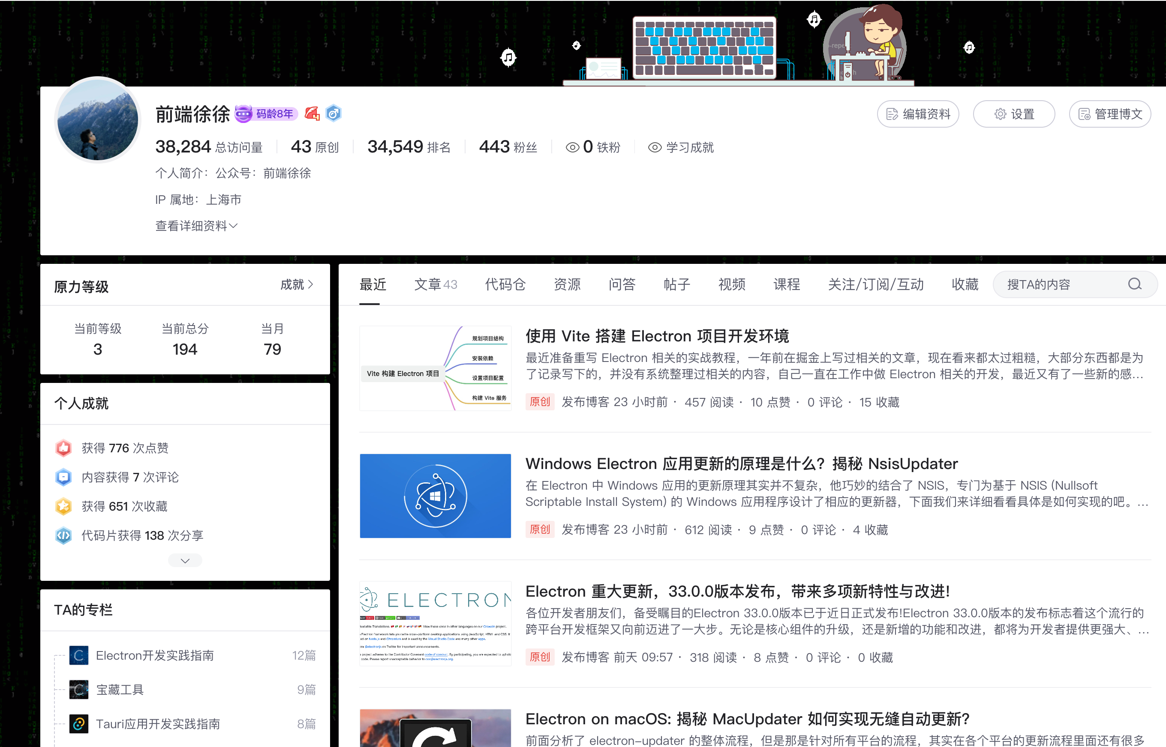Screen dimensions: 1166x747
Task: Click 38,284 总访问量 stat
Action: pyautogui.click(x=209, y=147)
